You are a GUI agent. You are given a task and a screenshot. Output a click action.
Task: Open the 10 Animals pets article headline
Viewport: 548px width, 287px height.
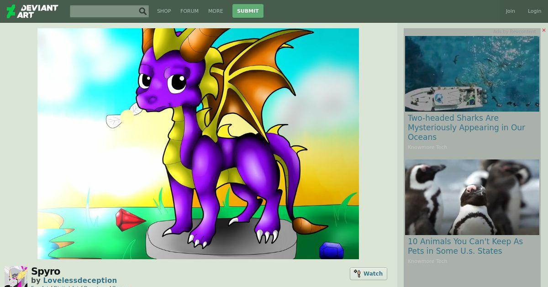tap(465, 246)
